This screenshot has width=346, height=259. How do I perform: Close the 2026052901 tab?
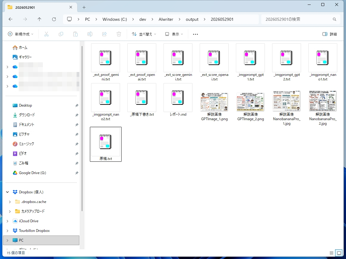(71, 7)
